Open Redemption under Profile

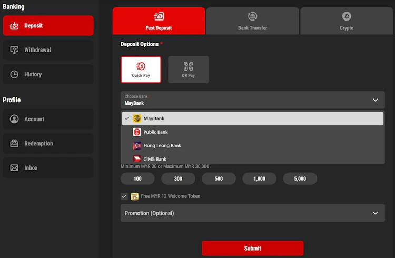[48, 143]
